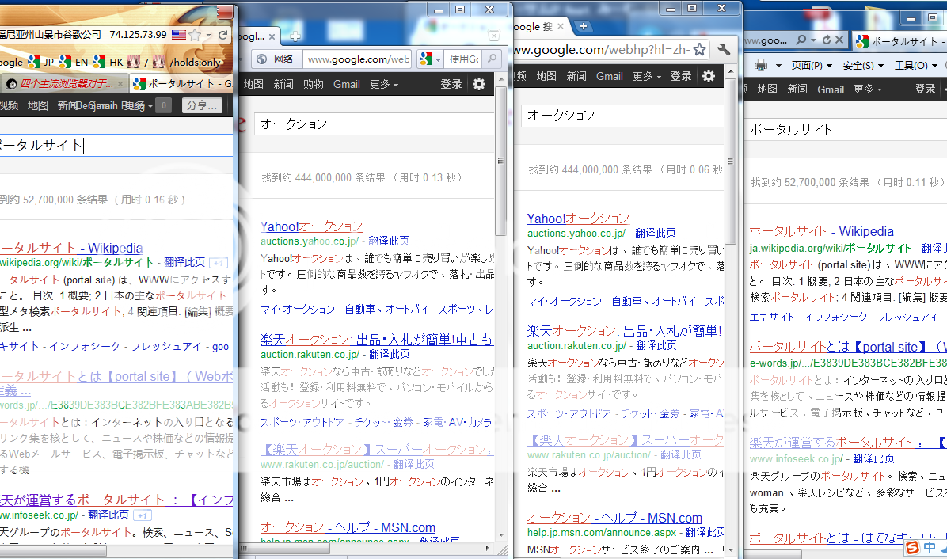Select the ポータルサイト tab in Firefox

182,83
